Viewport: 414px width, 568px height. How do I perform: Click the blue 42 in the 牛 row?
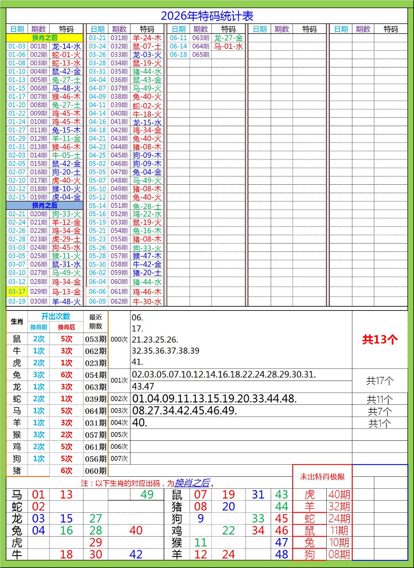click(x=136, y=554)
